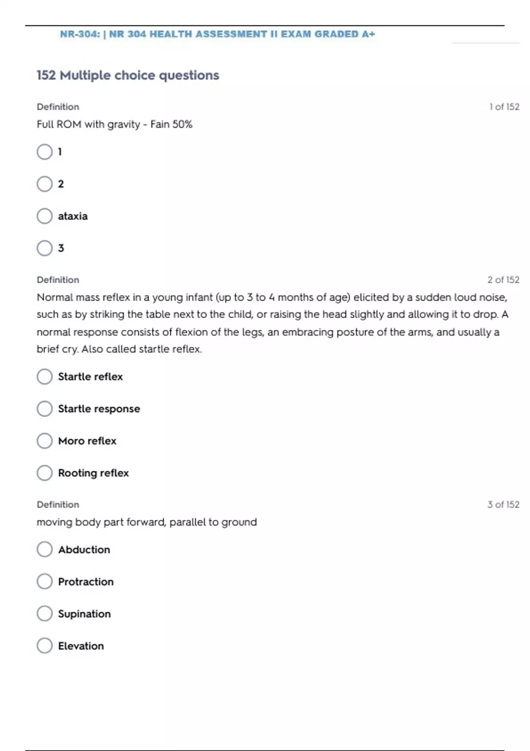Pick 'Elevation' as the answer

pyautogui.click(x=45, y=646)
